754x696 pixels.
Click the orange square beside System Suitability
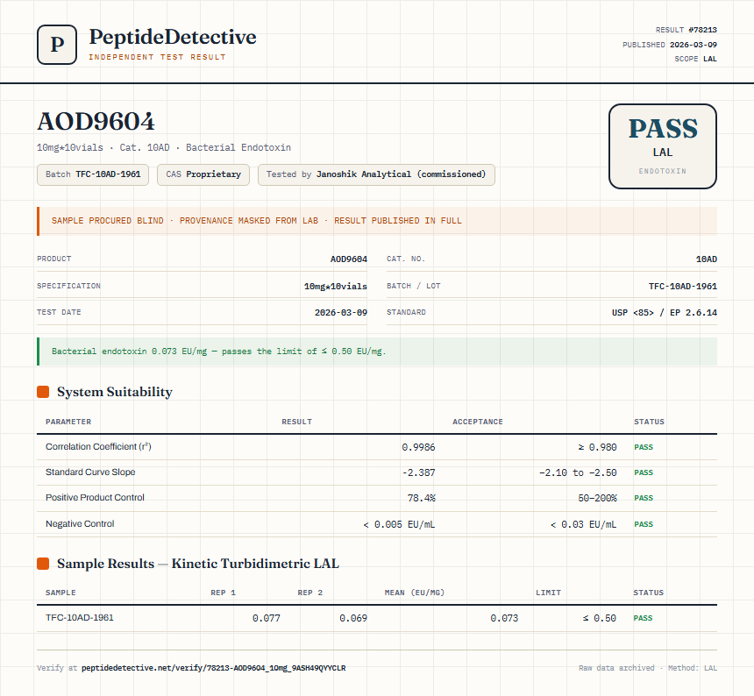point(43,392)
